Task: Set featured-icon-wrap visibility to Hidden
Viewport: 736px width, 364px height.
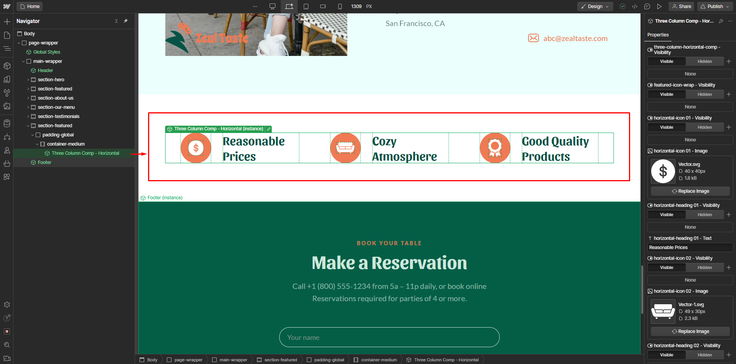Action: click(x=705, y=94)
